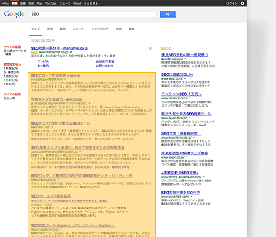276x237 pixels.
Task: Open the 成果報酬型のSEOウェブ集客 ad
Action: tap(184, 153)
